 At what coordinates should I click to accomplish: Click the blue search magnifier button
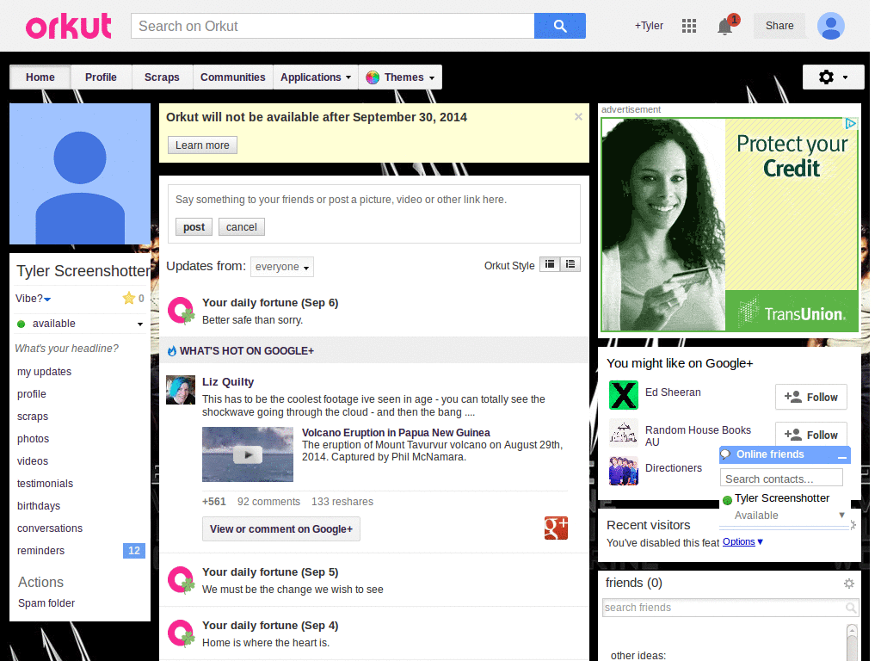point(559,26)
